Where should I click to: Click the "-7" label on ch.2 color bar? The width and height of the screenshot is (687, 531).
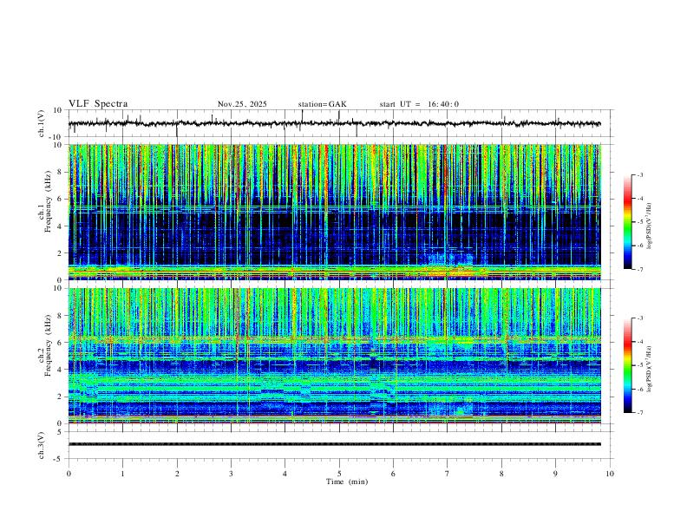(639, 413)
